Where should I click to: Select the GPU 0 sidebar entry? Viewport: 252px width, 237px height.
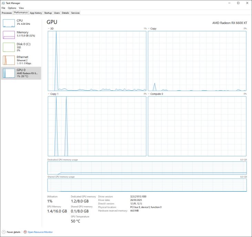(21, 73)
